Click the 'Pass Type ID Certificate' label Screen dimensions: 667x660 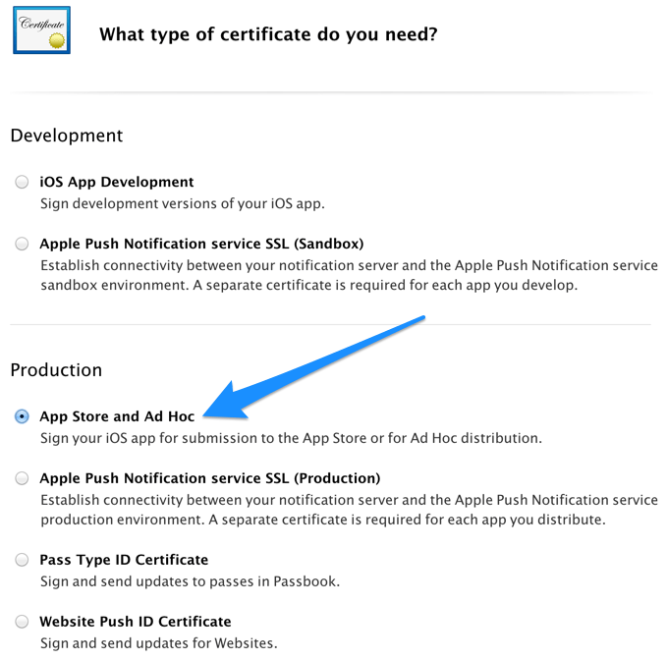[124, 560]
